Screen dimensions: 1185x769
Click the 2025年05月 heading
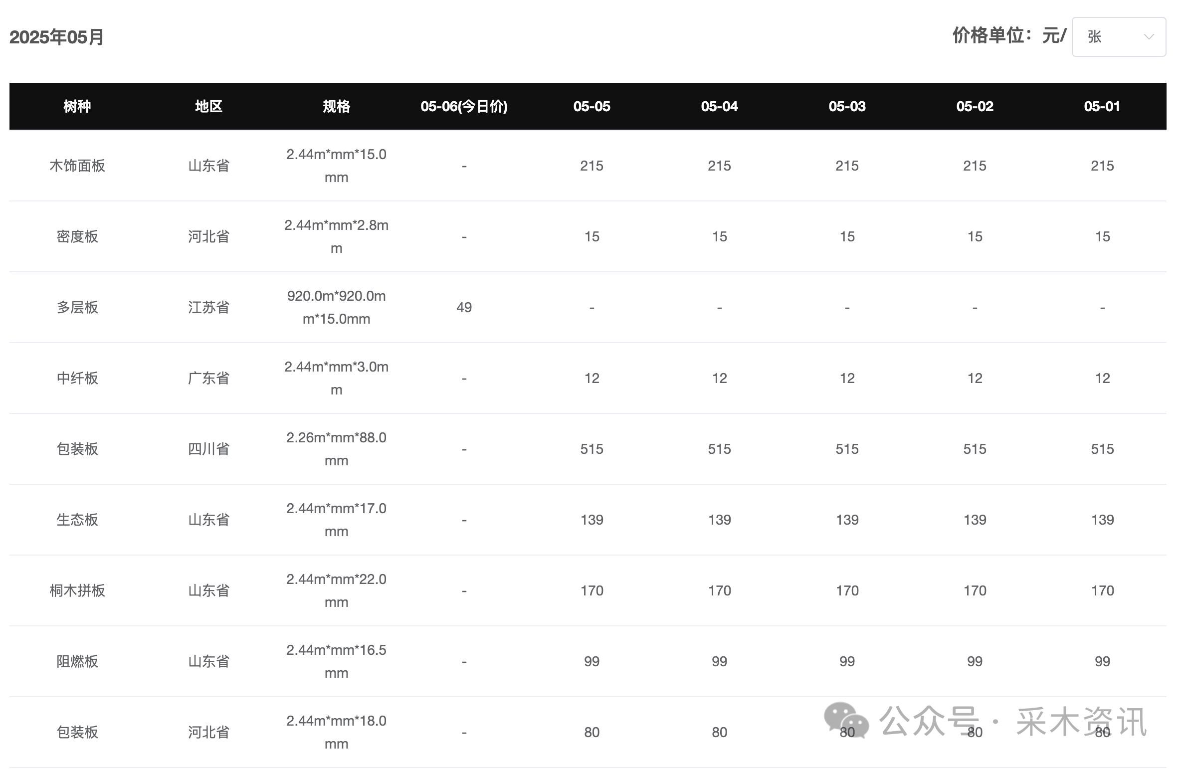pos(56,37)
